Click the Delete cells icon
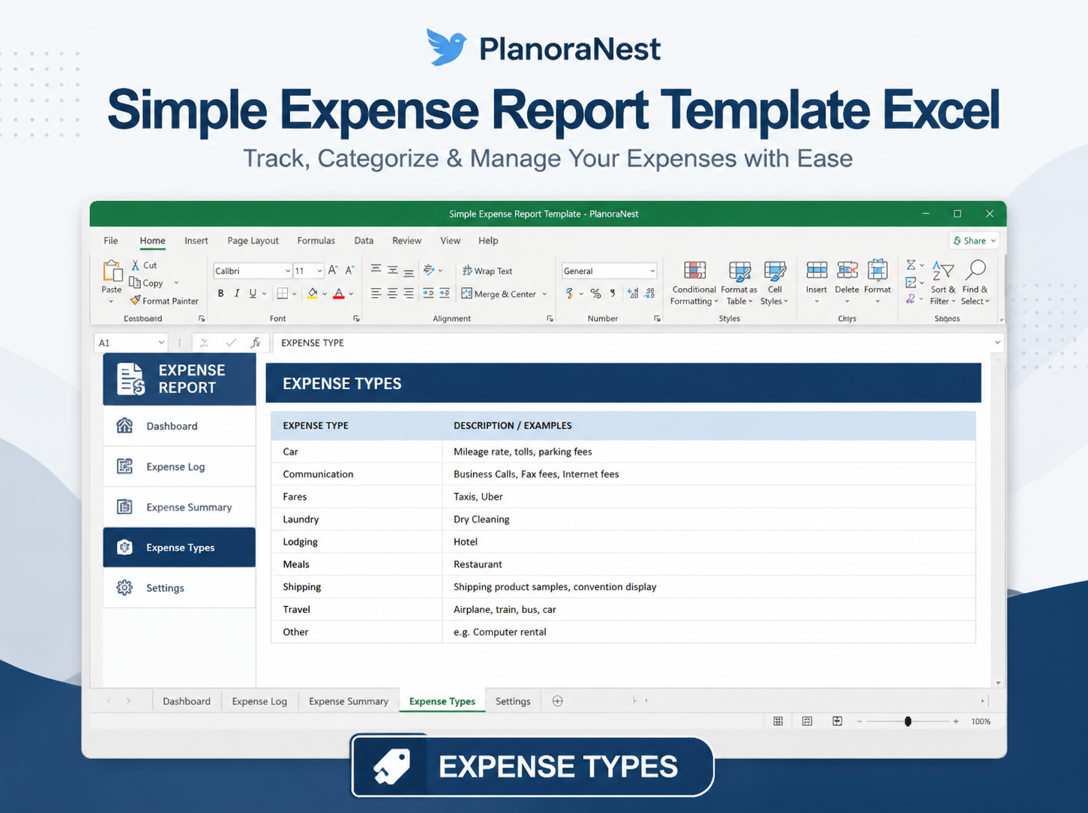Screen dimensions: 1088x813 847,270
